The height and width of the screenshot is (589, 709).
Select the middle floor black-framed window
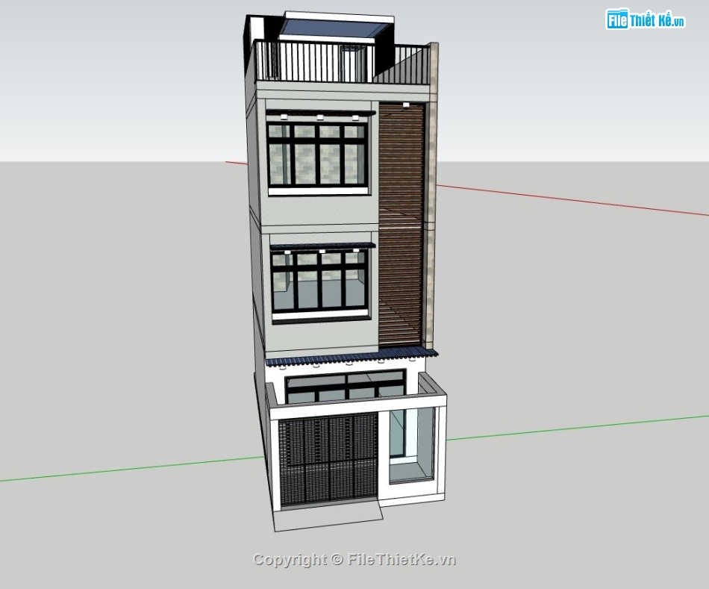point(319,281)
